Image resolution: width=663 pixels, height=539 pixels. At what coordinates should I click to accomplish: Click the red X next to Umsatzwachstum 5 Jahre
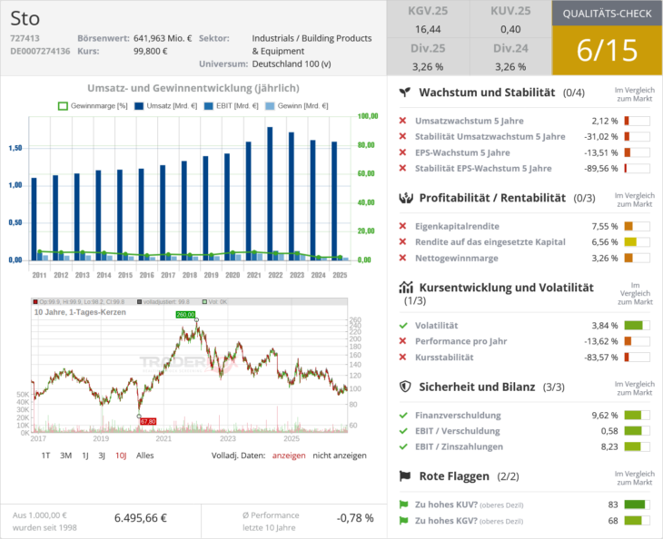(402, 121)
